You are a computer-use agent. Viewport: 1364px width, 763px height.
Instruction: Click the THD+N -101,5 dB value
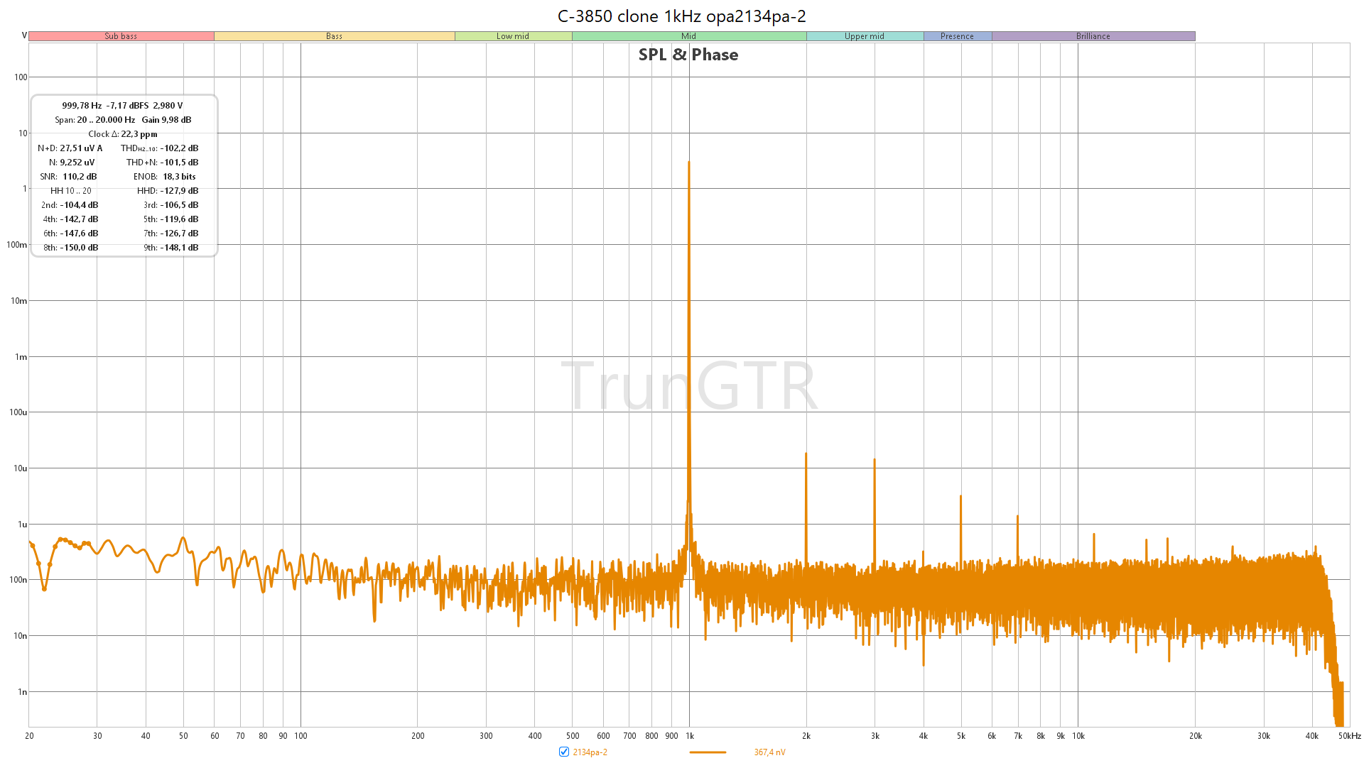180,163
